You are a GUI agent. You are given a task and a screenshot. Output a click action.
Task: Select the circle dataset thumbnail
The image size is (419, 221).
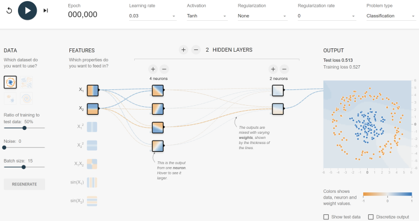10,82
